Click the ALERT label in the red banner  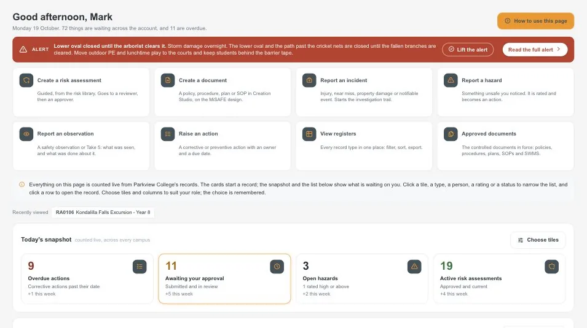click(40, 49)
